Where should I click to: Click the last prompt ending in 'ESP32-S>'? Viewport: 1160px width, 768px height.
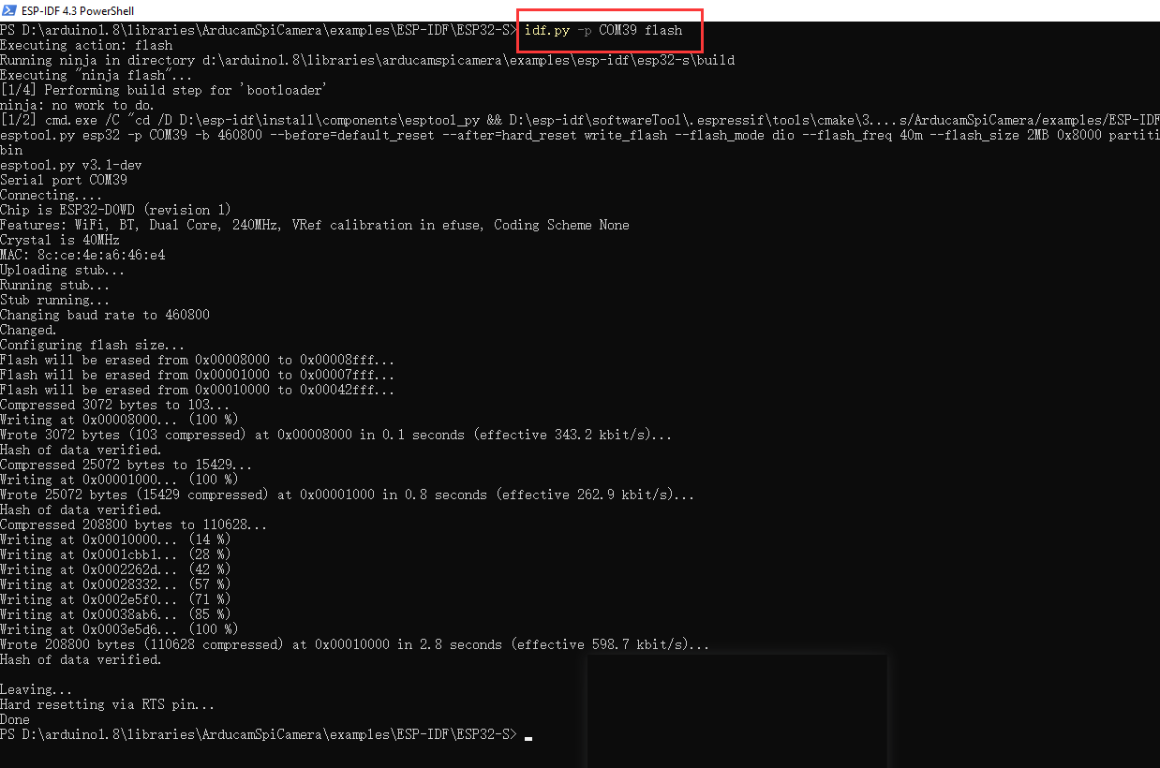[x=259, y=734]
